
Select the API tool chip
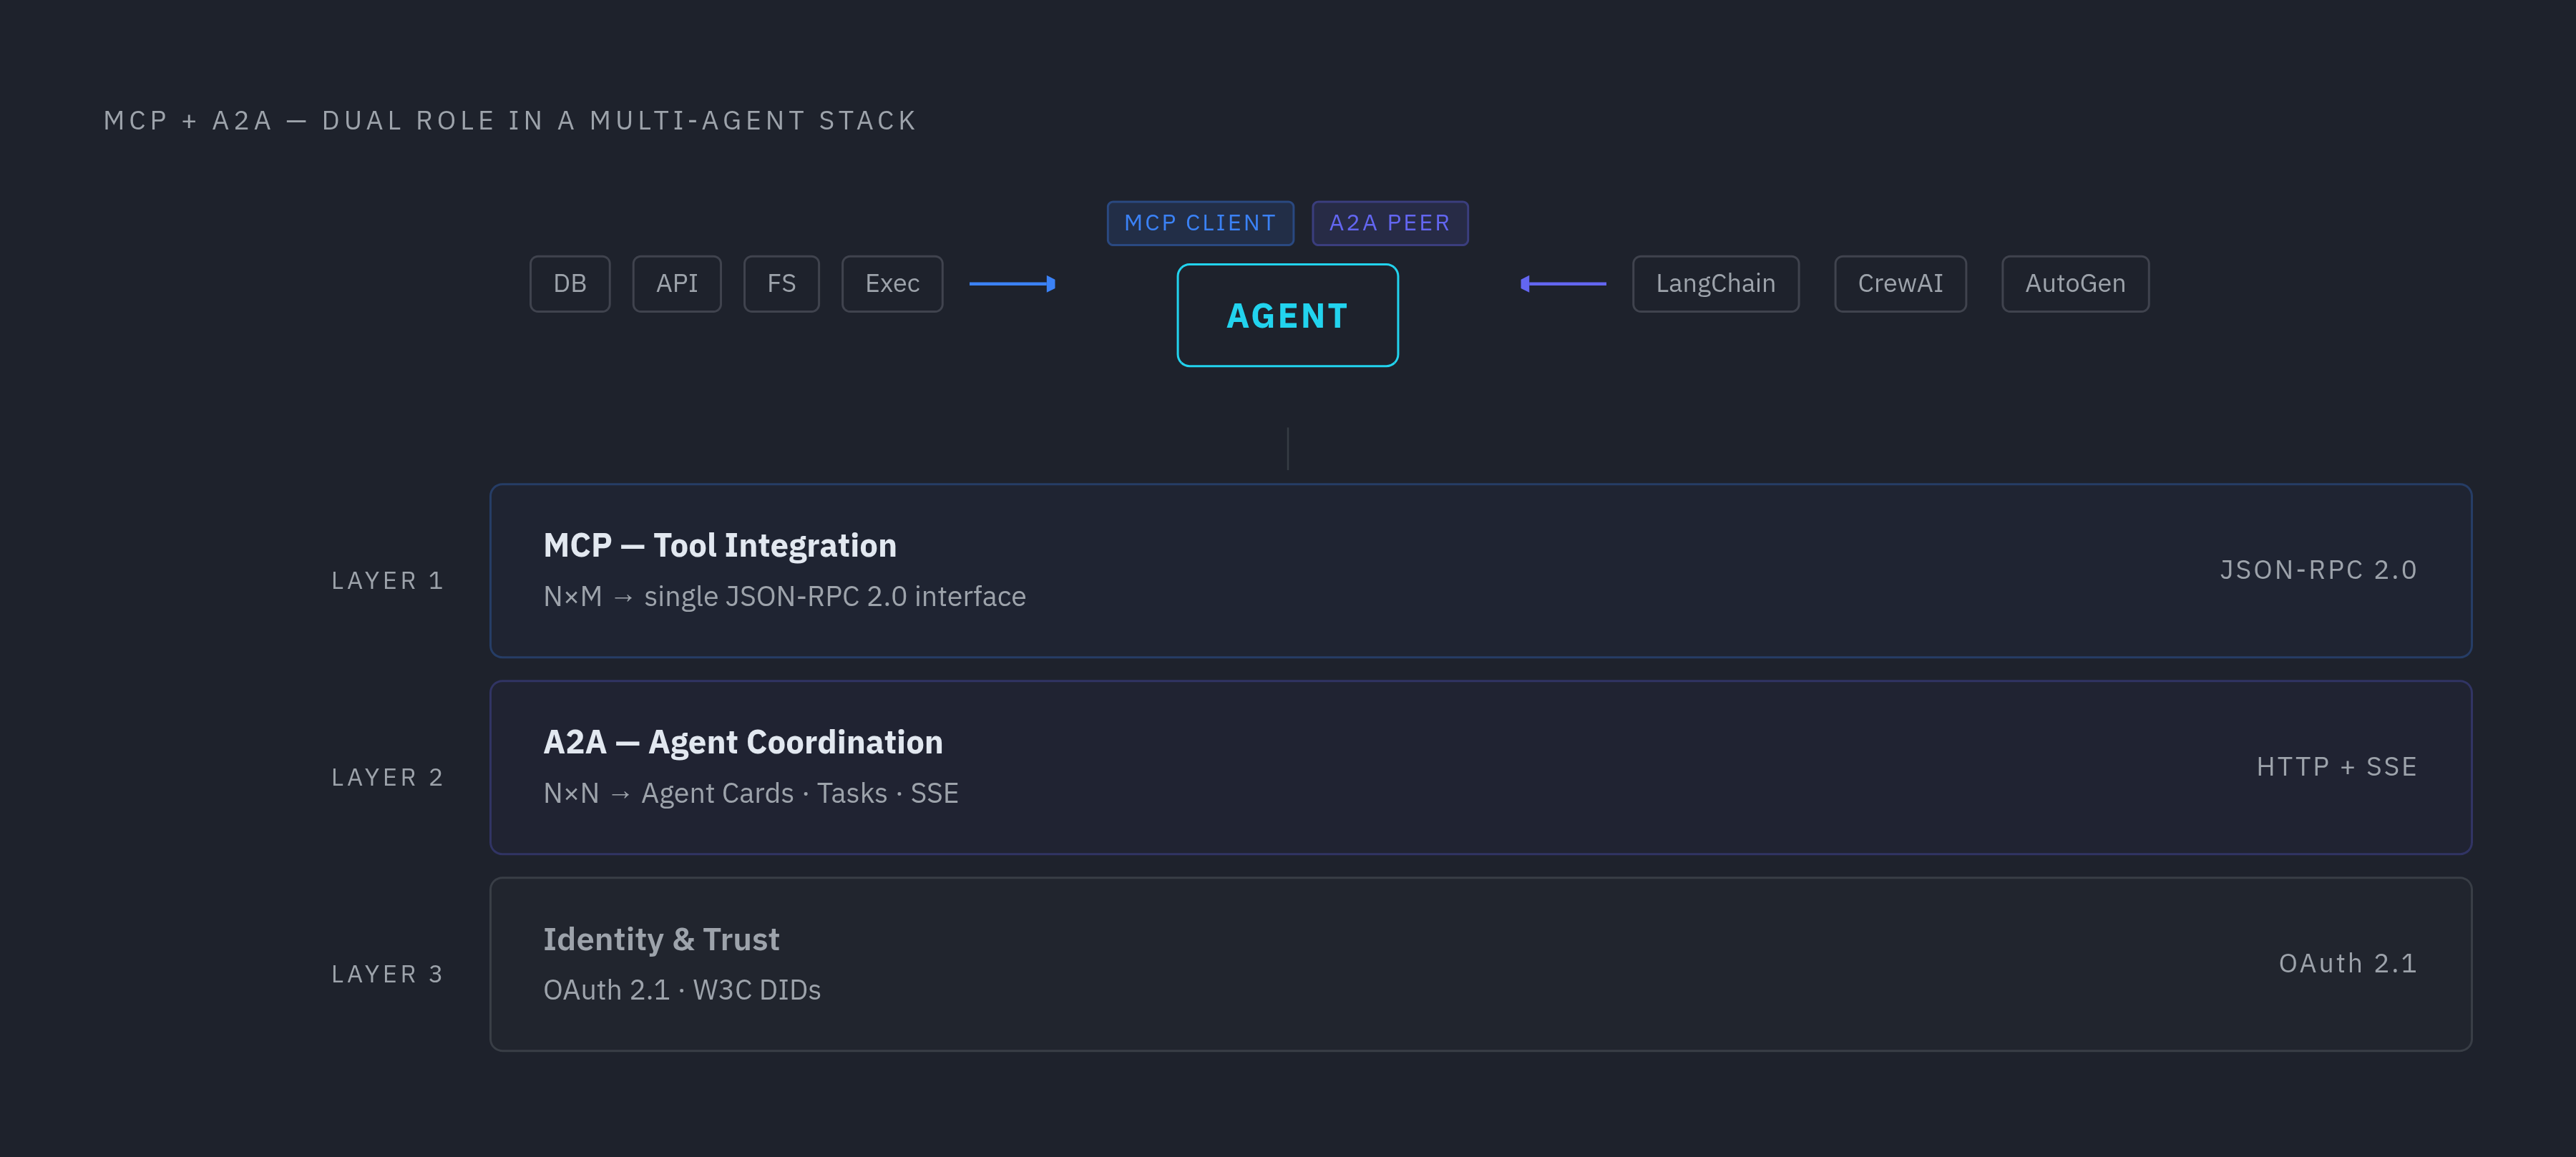[677, 284]
